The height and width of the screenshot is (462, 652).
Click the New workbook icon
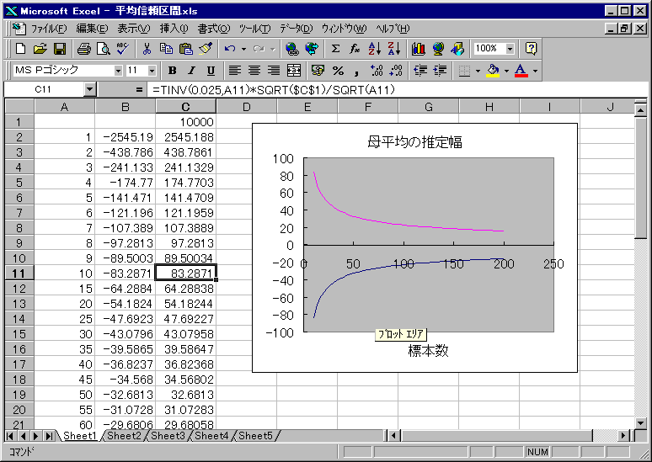20,49
